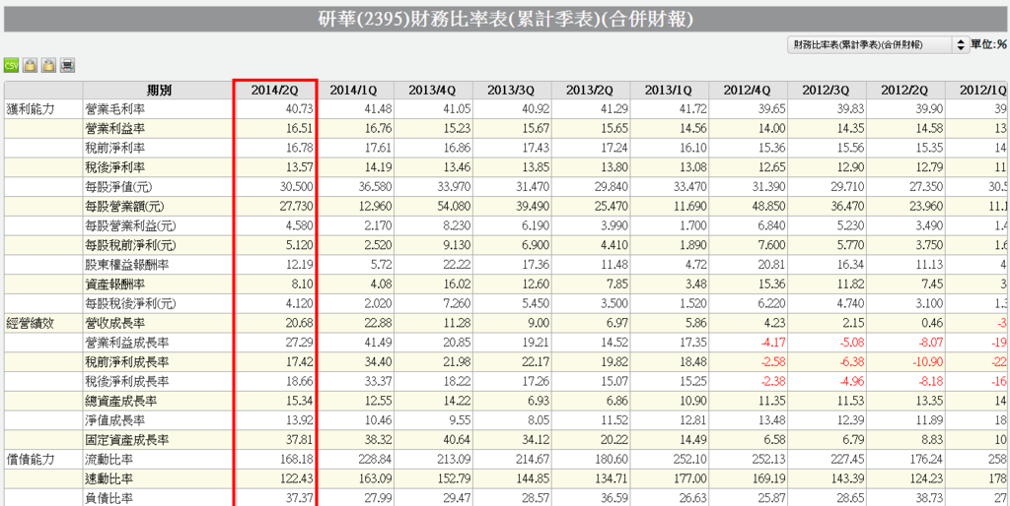Select the 2012/3Q column header

point(828,90)
